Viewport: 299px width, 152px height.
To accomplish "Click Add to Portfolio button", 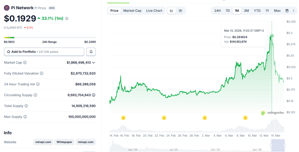I will click(x=44, y=52).
